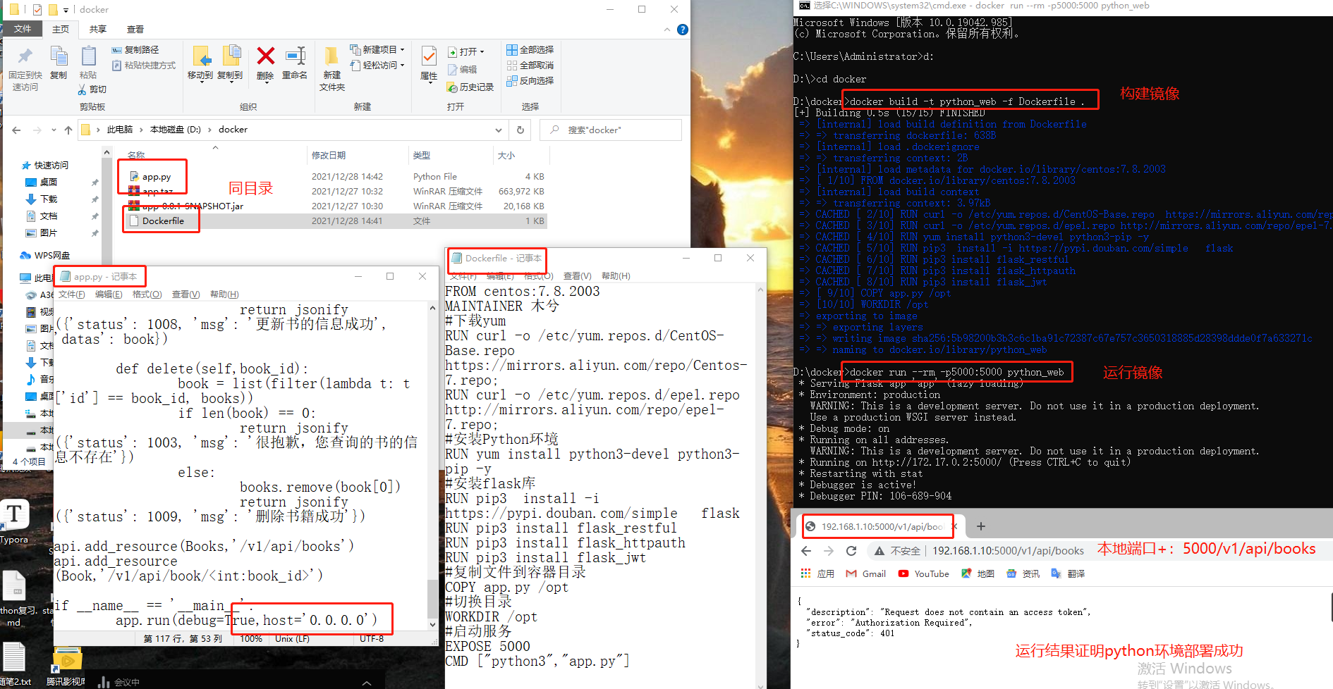
Task: Click the Explorer search box
Action: [x=611, y=130]
